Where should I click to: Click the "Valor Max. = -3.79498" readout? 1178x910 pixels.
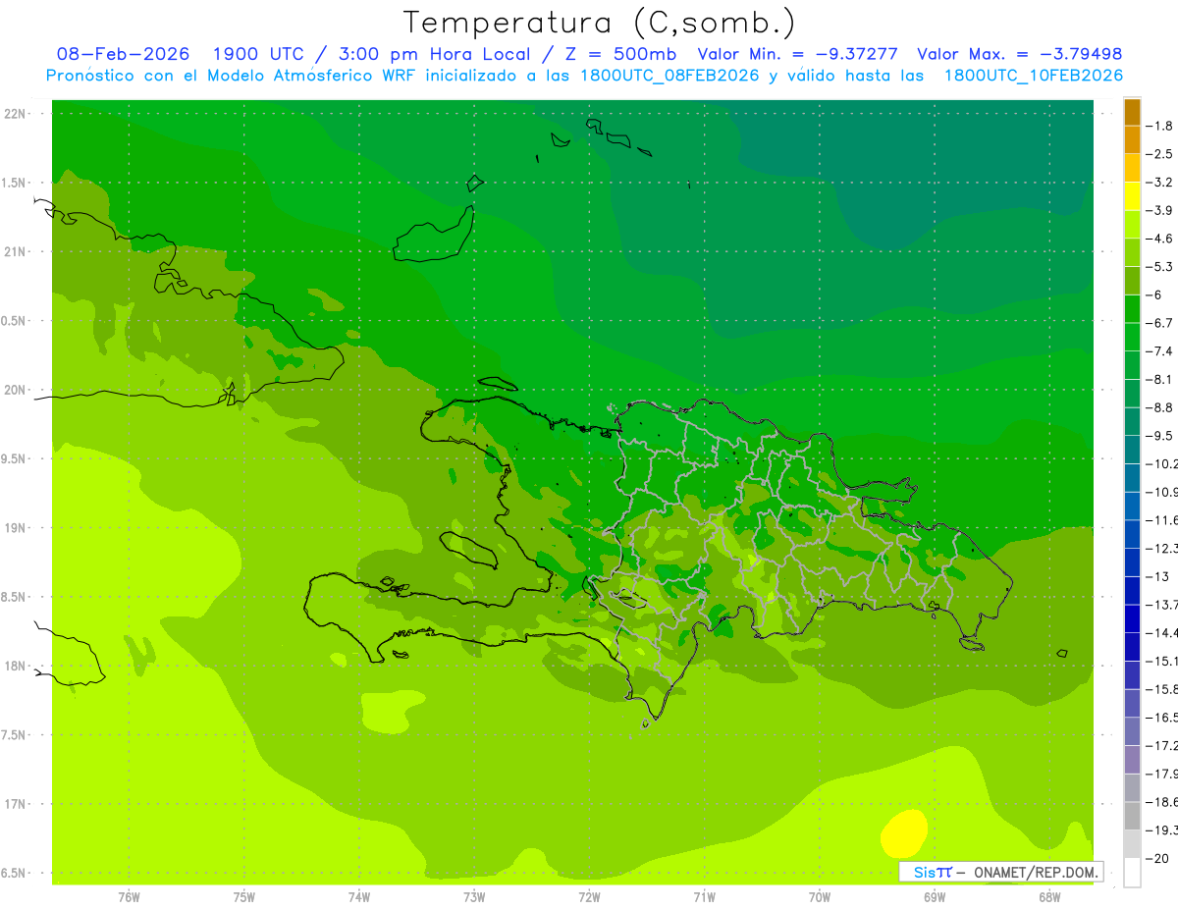(1019, 54)
